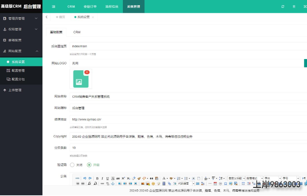Click the 网站名称 input field
Screen dimensions: 307x196
[188, 97]
